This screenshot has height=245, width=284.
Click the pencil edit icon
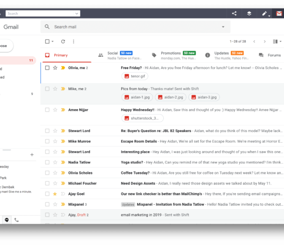264,13
